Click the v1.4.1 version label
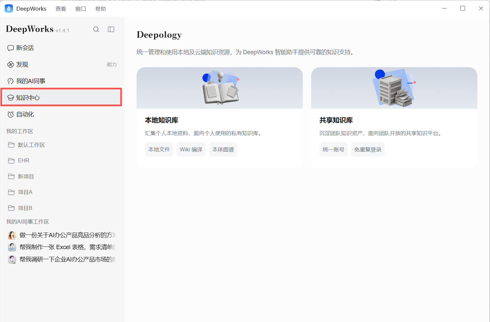This screenshot has width=490, height=322. 62,31
